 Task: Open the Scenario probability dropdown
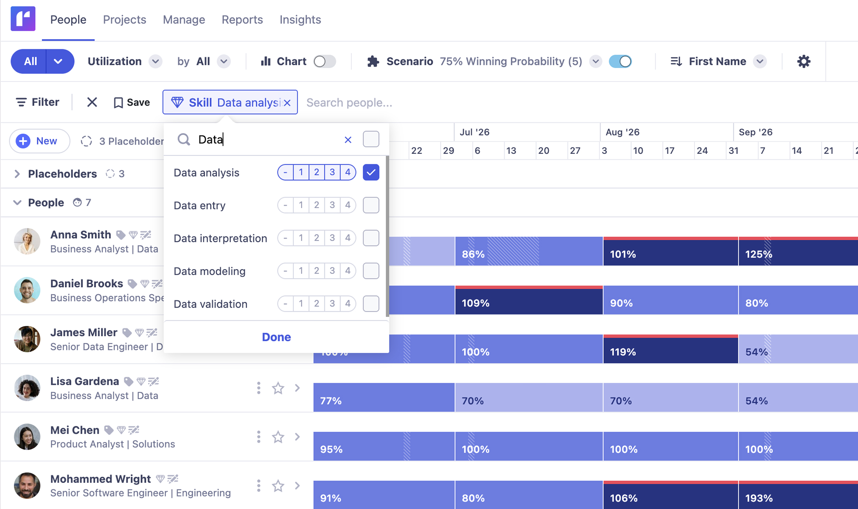click(596, 62)
